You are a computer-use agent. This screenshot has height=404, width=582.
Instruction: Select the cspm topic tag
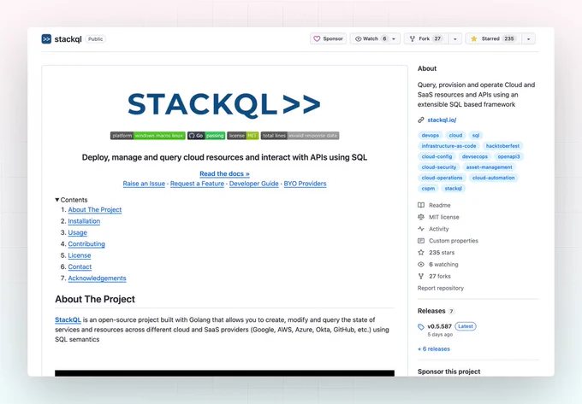(428, 189)
